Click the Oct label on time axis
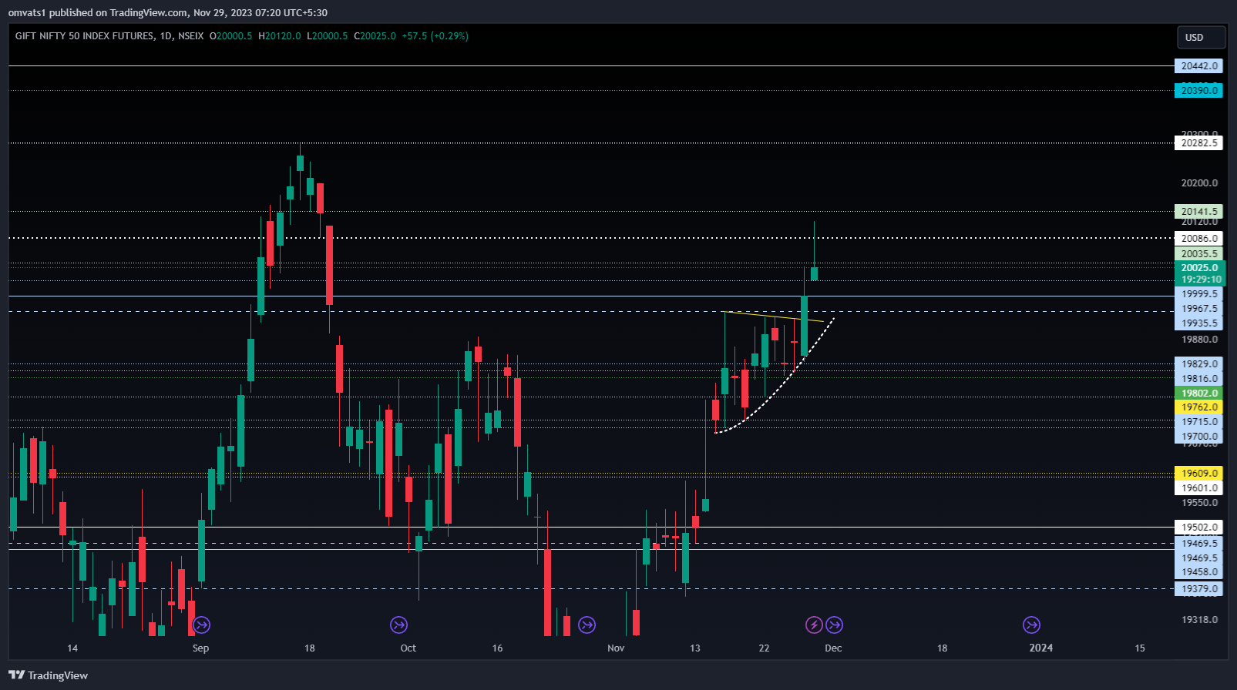Screen dimensions: 1237x690 coord(408,648)
